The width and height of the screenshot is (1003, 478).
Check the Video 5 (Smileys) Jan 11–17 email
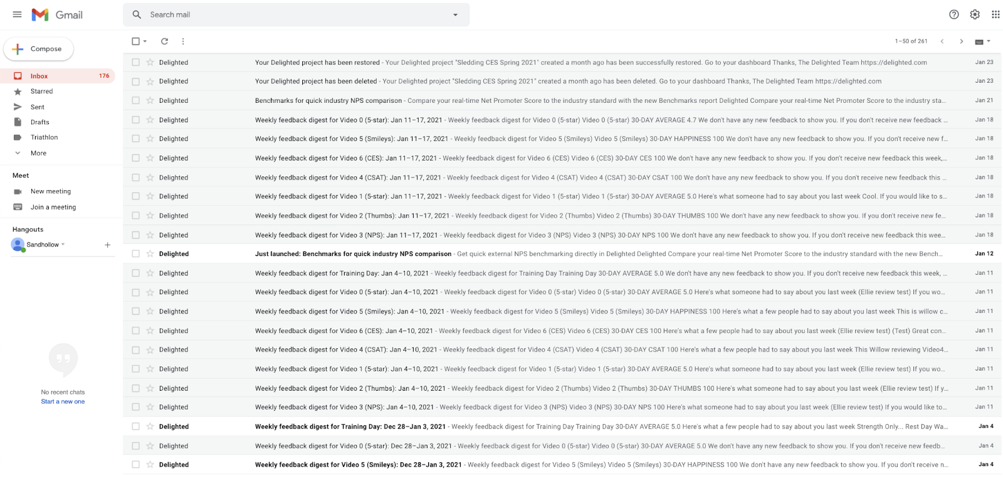click(135, 139)
